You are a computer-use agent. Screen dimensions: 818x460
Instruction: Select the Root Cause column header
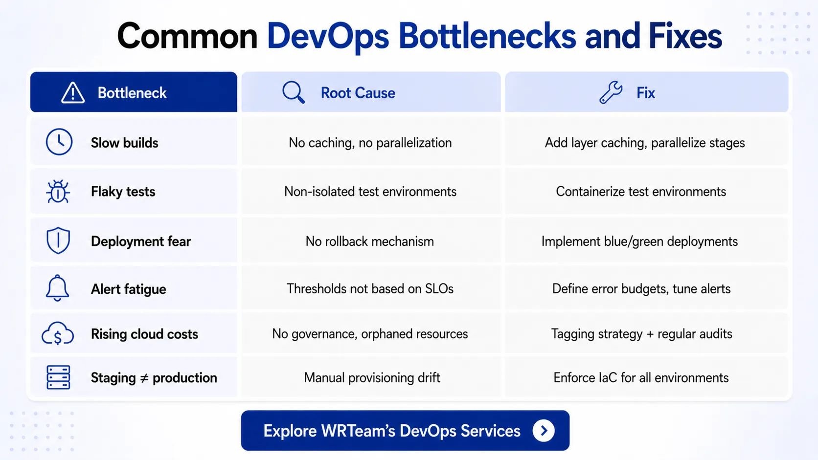(371, 92)
